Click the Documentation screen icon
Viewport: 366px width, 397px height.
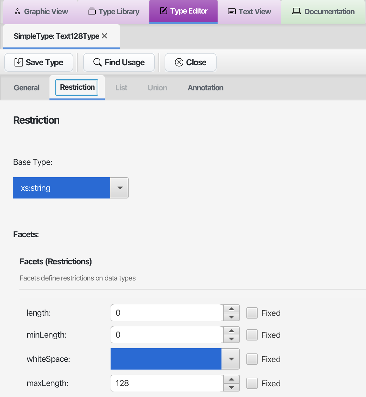296,11
